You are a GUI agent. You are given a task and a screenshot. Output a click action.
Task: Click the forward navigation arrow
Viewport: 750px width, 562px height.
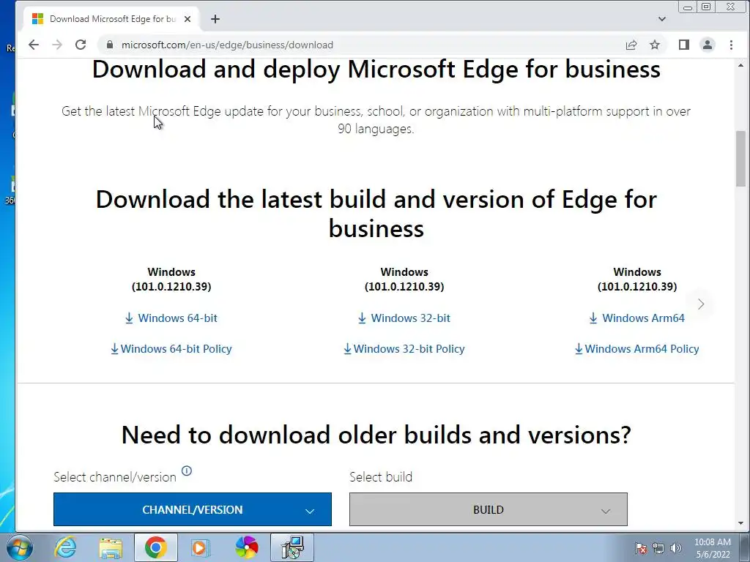[x=57, y=45]
